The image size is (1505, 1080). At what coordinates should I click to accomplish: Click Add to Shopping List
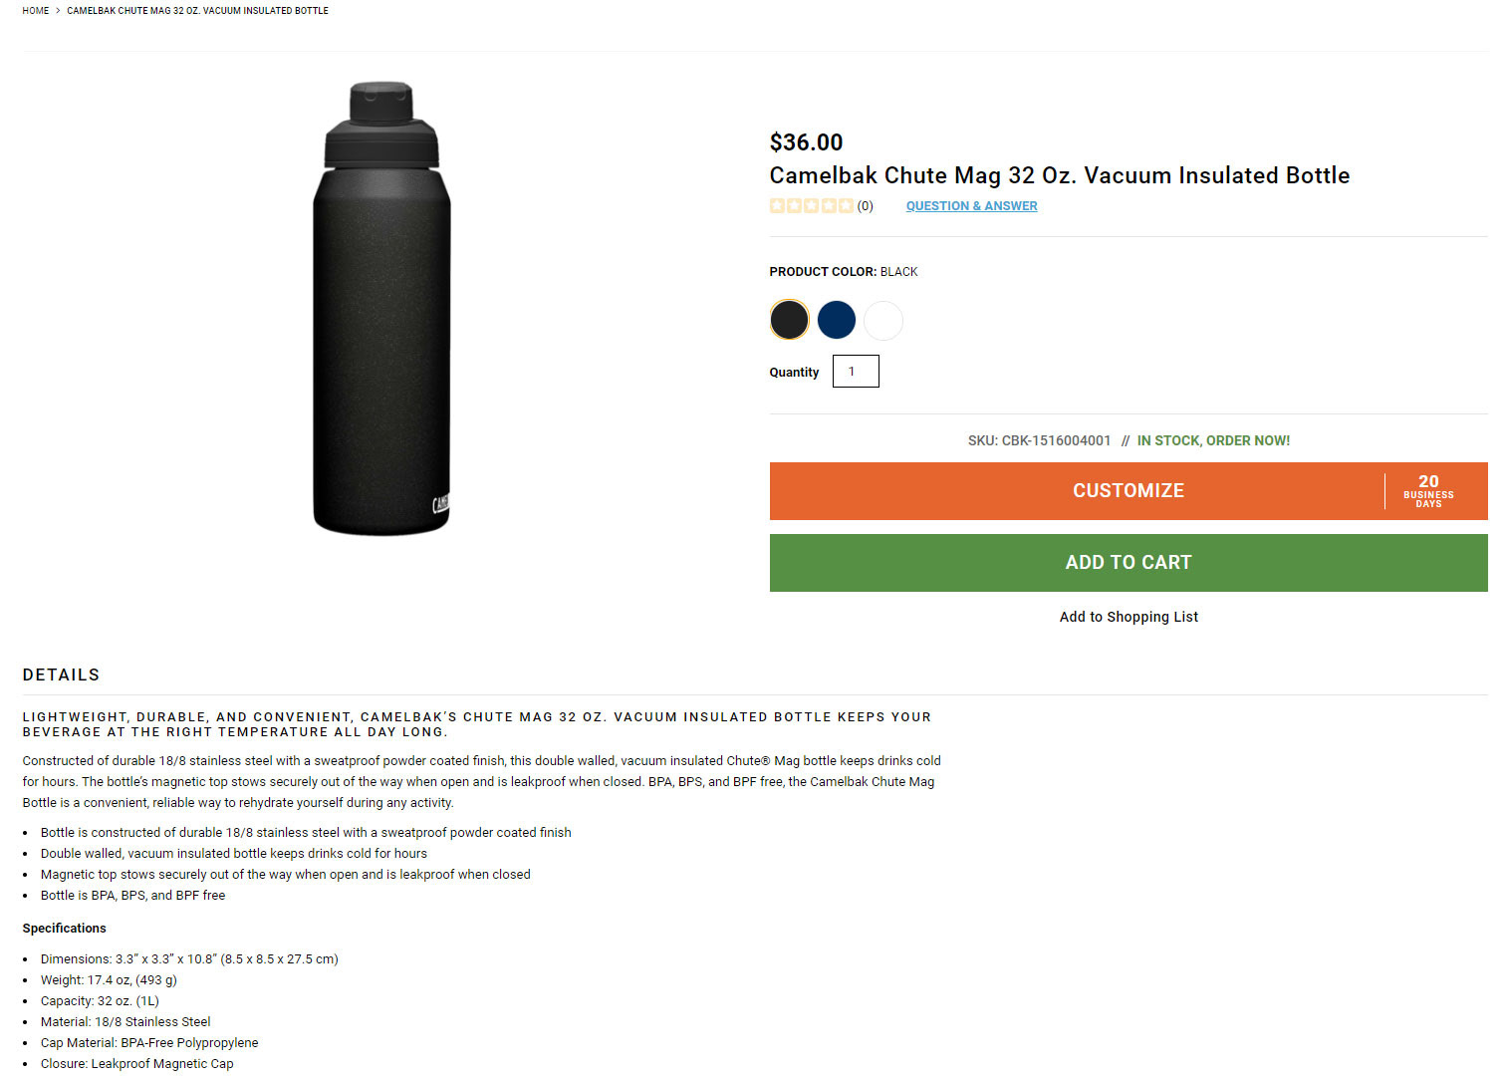[1129, 617]
